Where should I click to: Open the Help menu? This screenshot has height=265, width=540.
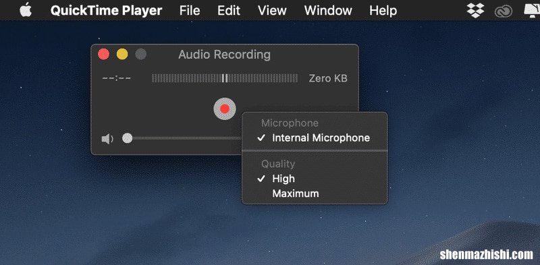[x=383, y=11]
